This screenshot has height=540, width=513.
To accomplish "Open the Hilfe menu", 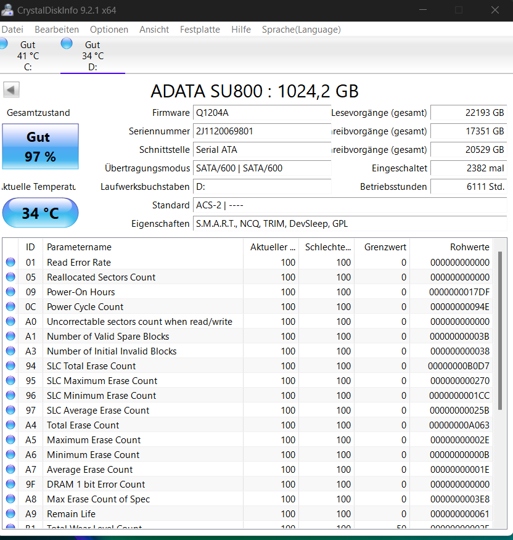I will pyautogui.click(x=241, y=30).
